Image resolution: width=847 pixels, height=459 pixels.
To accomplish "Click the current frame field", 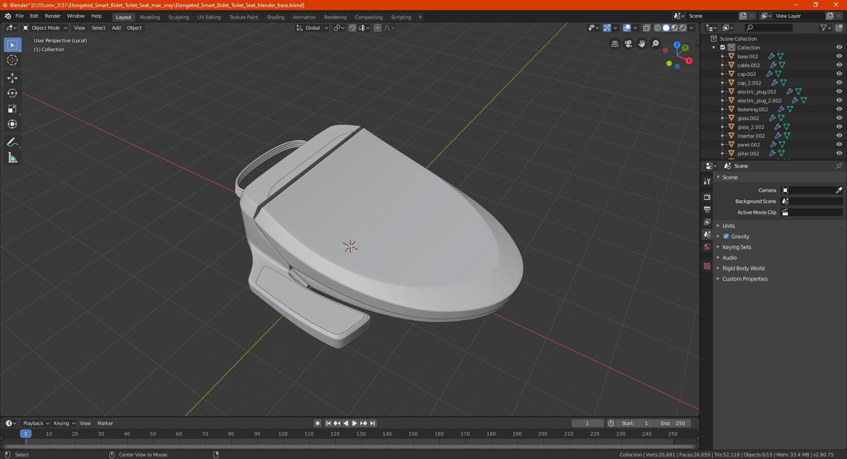I will pyautogui.click(x=587, y=423).
